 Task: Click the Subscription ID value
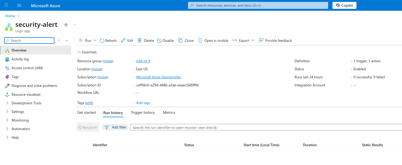pos(167,85)
